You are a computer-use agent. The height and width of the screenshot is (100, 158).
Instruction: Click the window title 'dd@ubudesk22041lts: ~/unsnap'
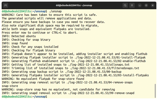click(74, 5)
